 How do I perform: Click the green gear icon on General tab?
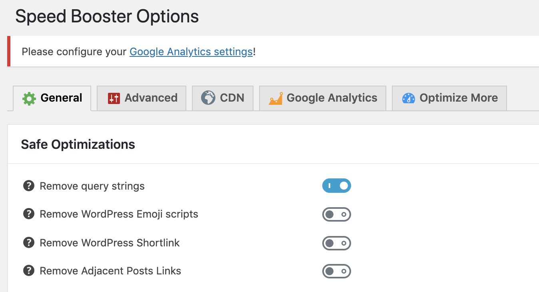pyautogui.click(x=29, y=98)
